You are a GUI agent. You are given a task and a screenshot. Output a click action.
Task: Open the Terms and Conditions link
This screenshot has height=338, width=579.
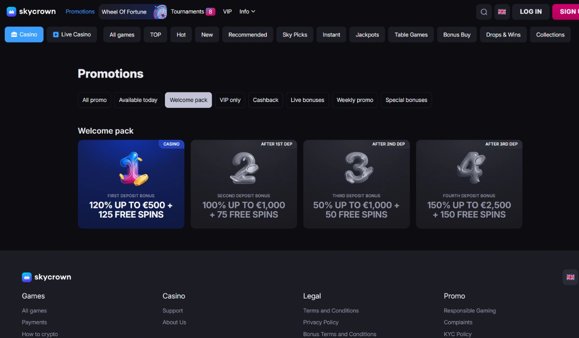331,310
